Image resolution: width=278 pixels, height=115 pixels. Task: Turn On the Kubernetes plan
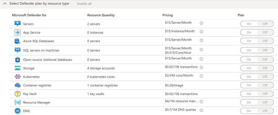[x=249, y=77]
